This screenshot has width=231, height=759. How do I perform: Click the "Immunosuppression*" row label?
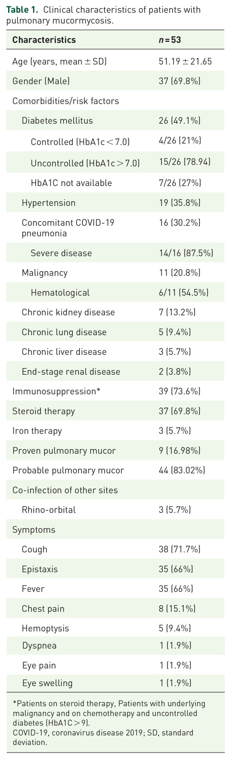(x=56, y=391)
